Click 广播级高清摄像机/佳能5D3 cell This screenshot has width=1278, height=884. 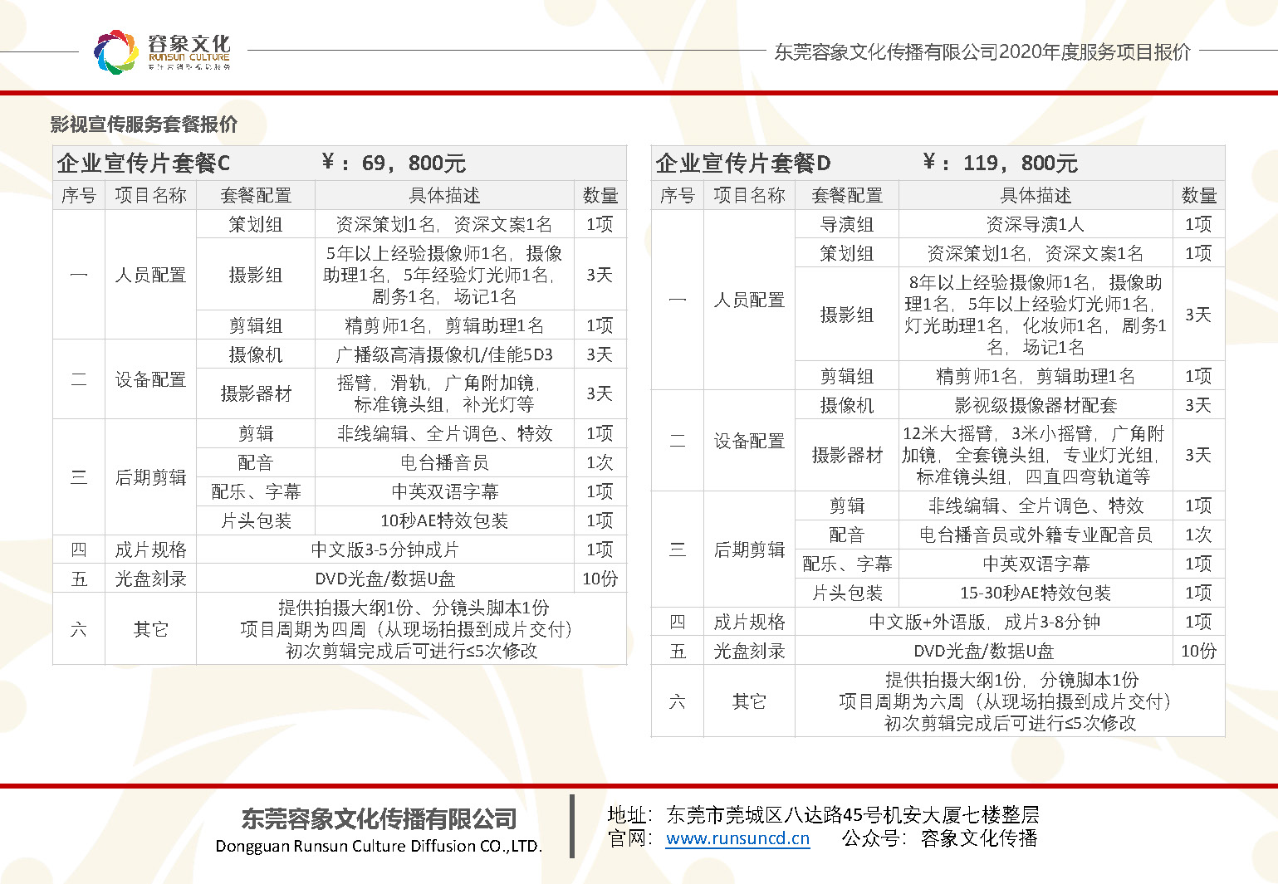coord(444,354)
